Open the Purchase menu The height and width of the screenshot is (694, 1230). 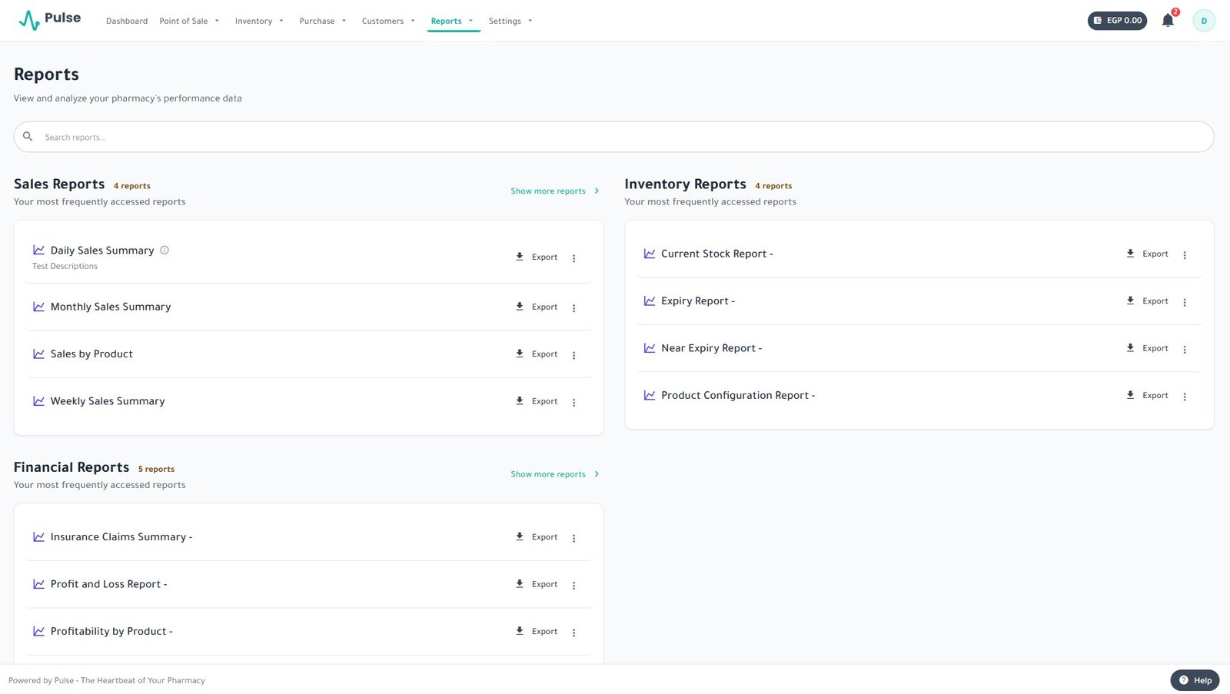coord(323,21)
